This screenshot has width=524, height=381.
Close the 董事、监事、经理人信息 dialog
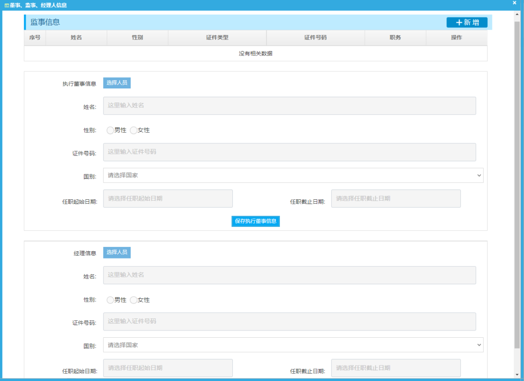[515, 3]
